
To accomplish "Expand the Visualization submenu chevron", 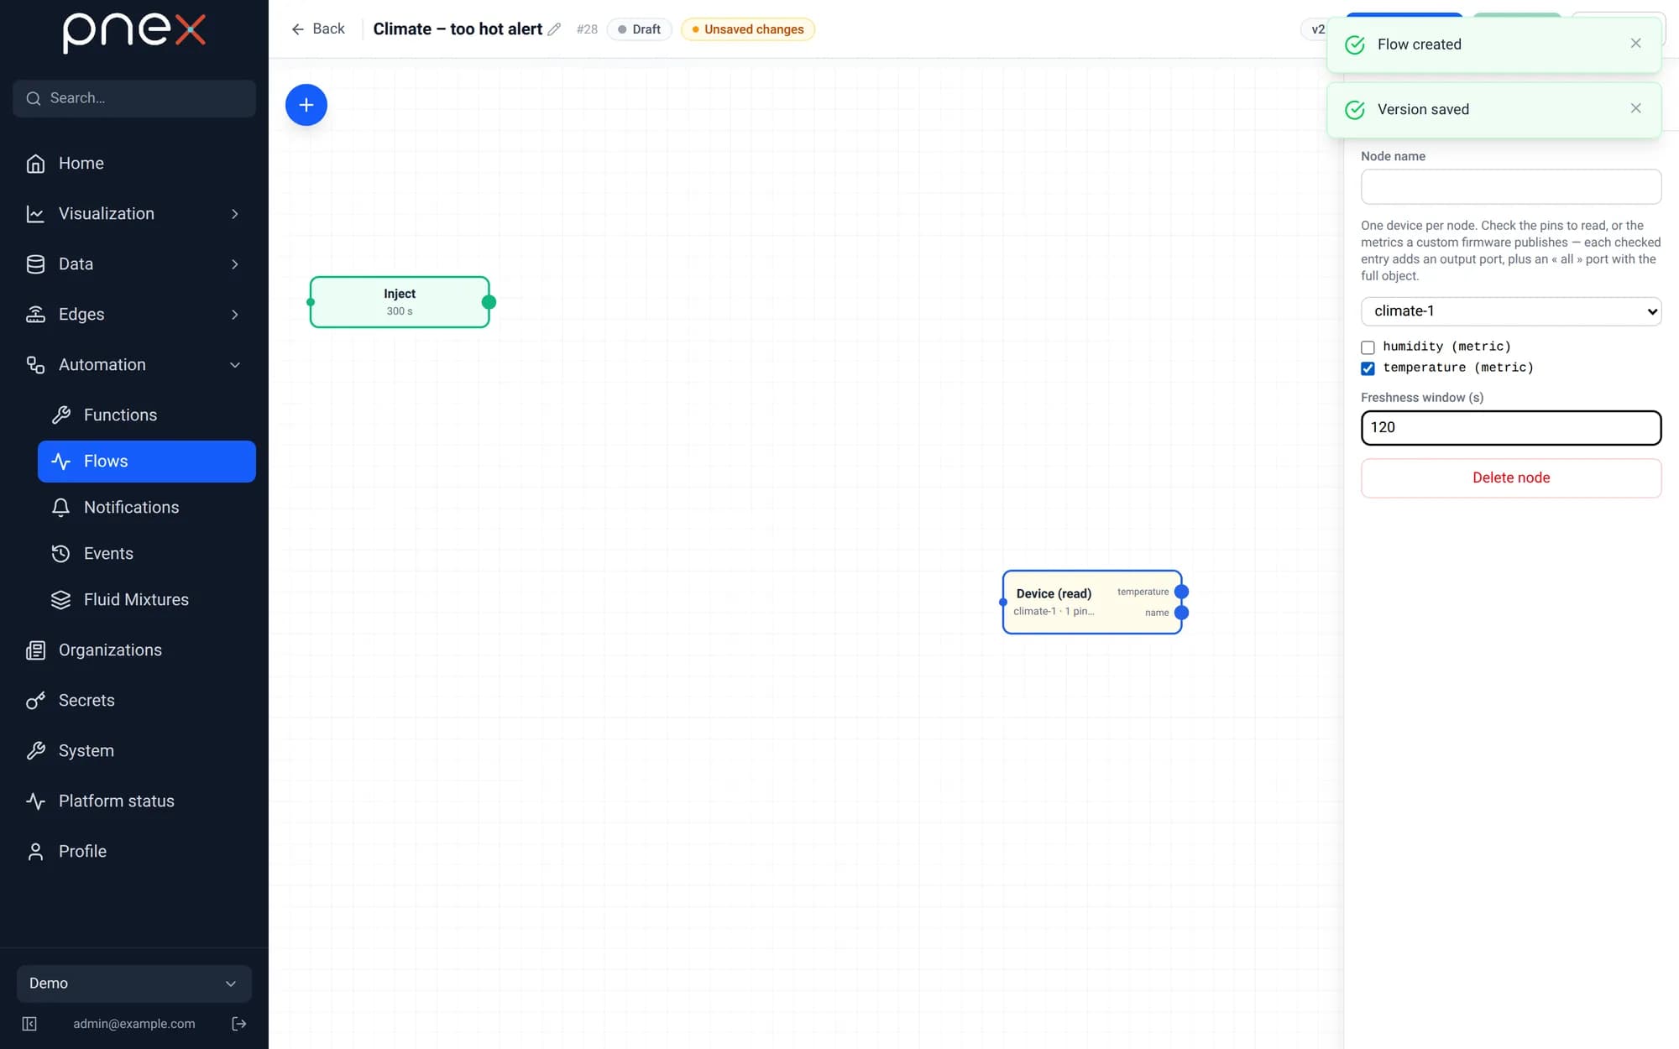I will 235,214.
